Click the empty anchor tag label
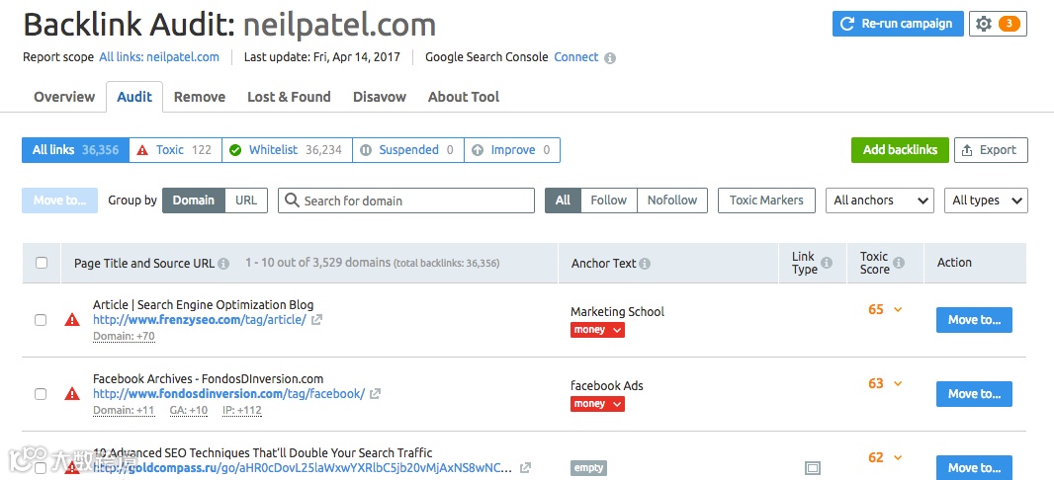Viewport: 1054px width, 480px height. [x=589, y=468]
